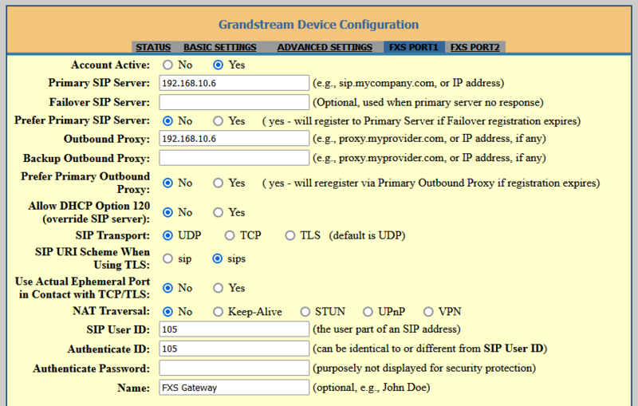Screen dimensions: 638x406
Task: Click the '(optional, e.g., John Doe)' hint
Action: click(x=371, y=388)
